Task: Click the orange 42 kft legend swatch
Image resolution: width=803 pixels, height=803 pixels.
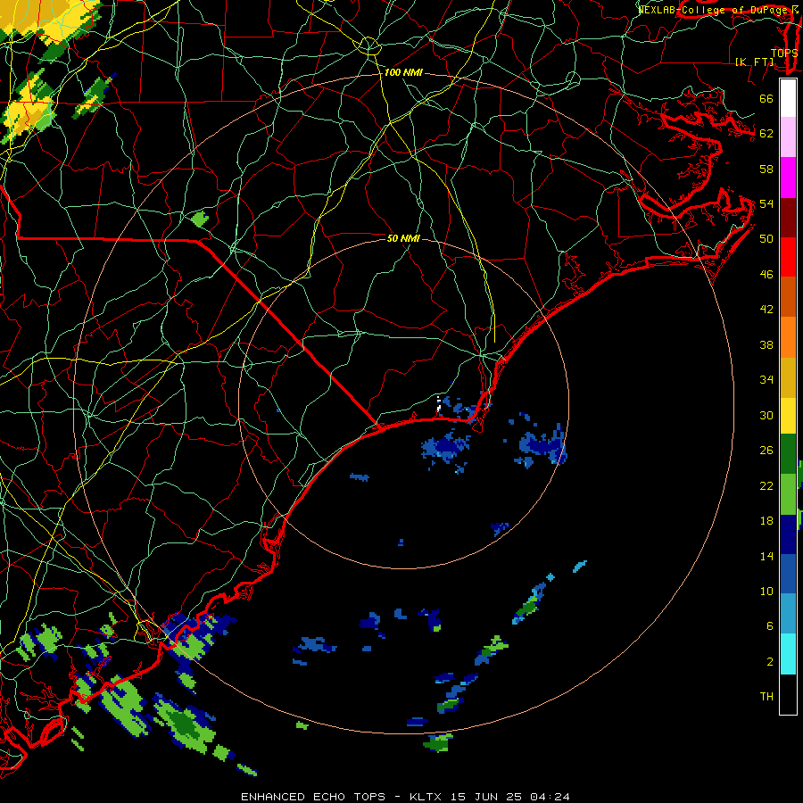Action: 788,337
